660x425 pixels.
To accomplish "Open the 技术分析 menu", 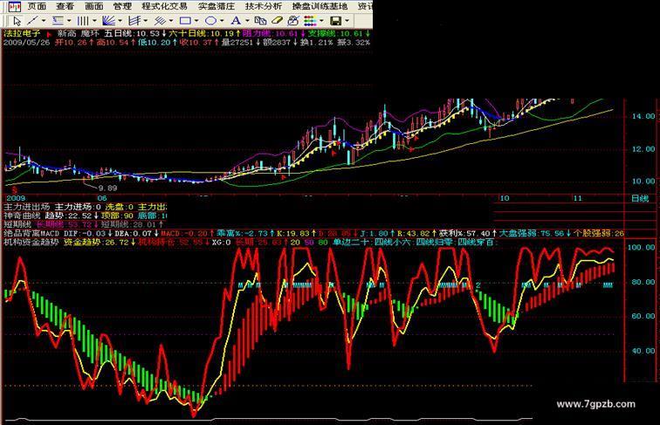I will (x=264, y=6).
